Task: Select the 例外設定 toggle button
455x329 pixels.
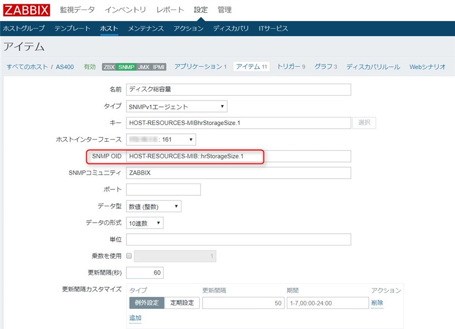Action: pos(147,303)
